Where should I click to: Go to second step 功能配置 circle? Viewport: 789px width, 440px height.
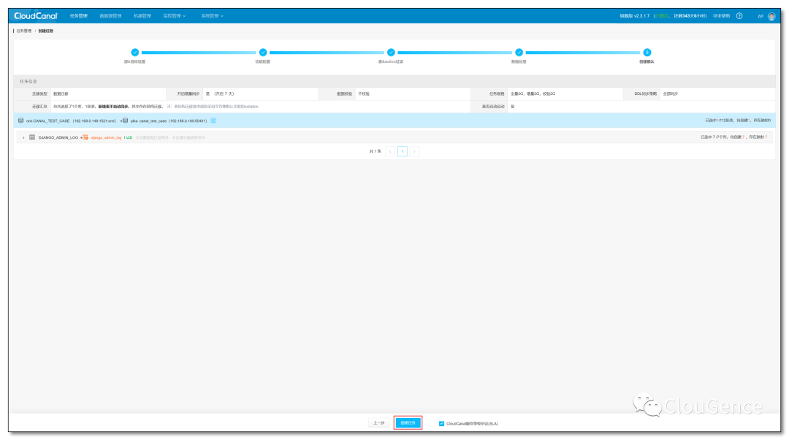(x=263, y=53)
